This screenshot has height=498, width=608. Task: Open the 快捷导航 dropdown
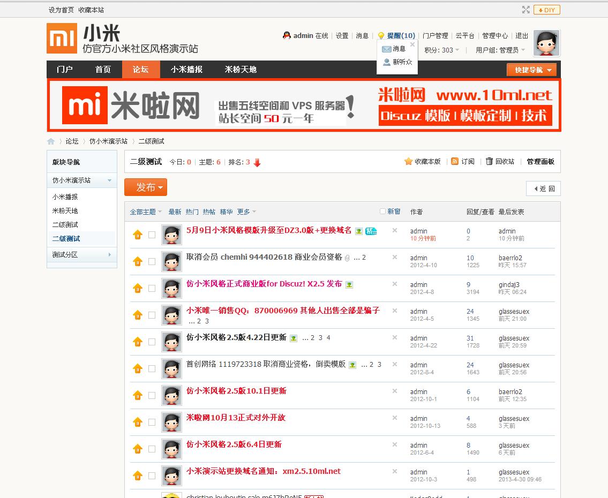(531, 70)
